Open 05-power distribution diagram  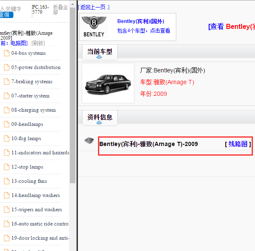tap(36, 67)
